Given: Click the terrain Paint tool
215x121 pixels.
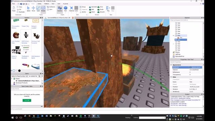Looking at the screenshot, I should point(92,12).
